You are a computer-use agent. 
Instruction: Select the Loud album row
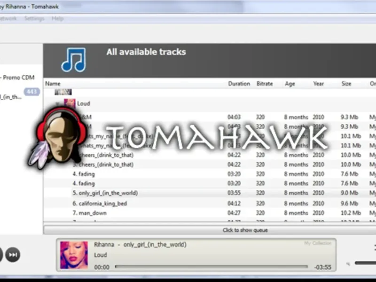coord(210,103)
